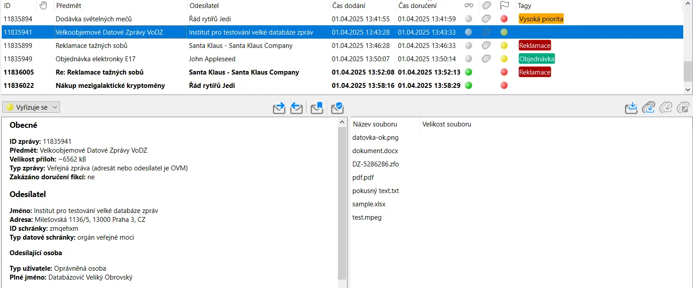Image resolution: width=693 pixels, height=288 pixels.
Task: Click yellow status dot in Objednávka elektronky row
Action: coord(504,59)
